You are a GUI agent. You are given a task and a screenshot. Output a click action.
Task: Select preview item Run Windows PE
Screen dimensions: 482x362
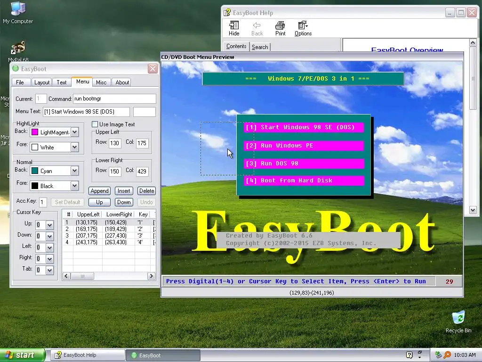click(304, 146)
